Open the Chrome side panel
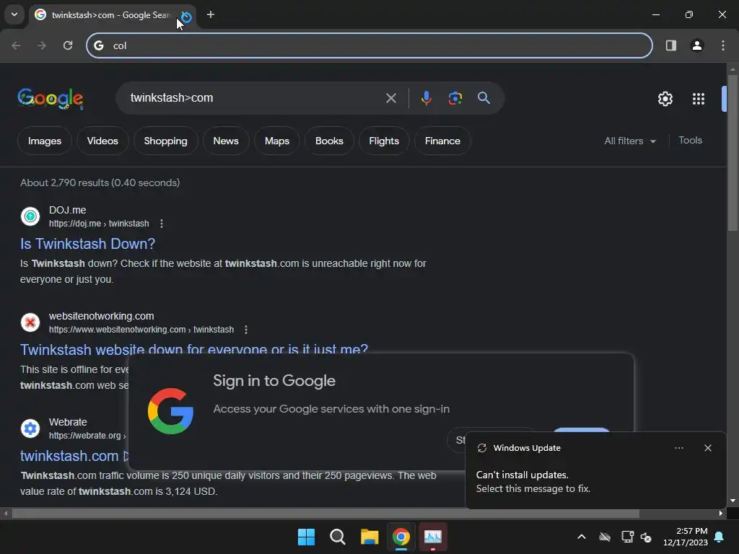 point(670,45)
